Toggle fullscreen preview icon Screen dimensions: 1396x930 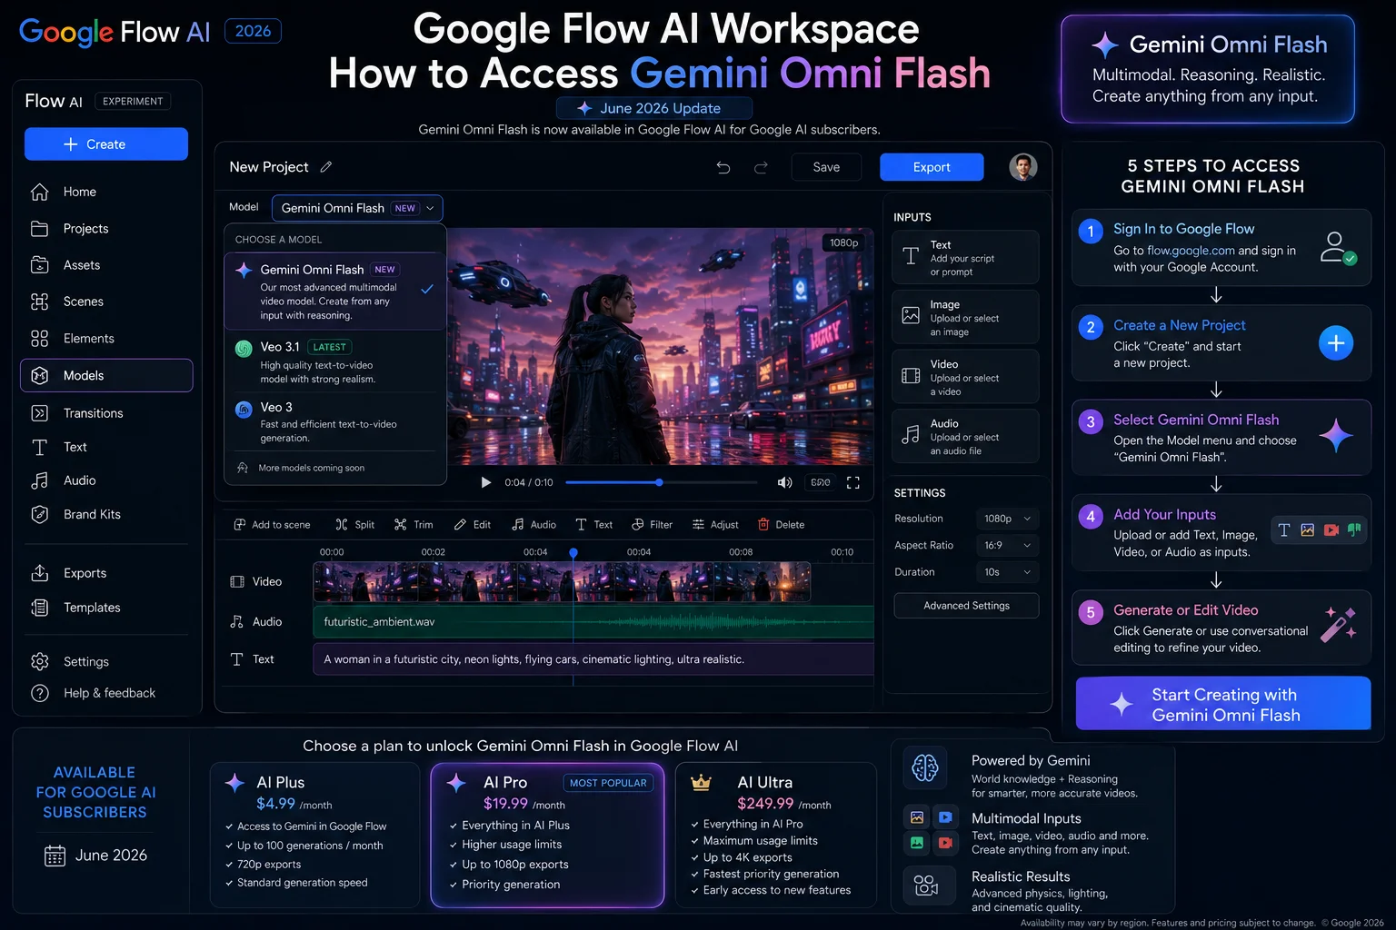853,482
